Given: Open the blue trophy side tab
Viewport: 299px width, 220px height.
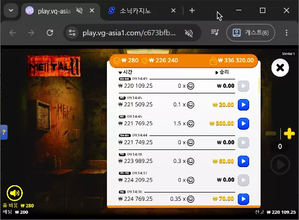Looking at the screenshot, I should [x=4, y=132].
